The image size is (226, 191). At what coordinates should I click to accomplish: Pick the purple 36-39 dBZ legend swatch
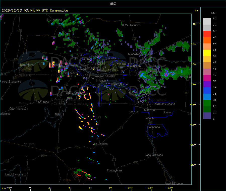(207, 84)
